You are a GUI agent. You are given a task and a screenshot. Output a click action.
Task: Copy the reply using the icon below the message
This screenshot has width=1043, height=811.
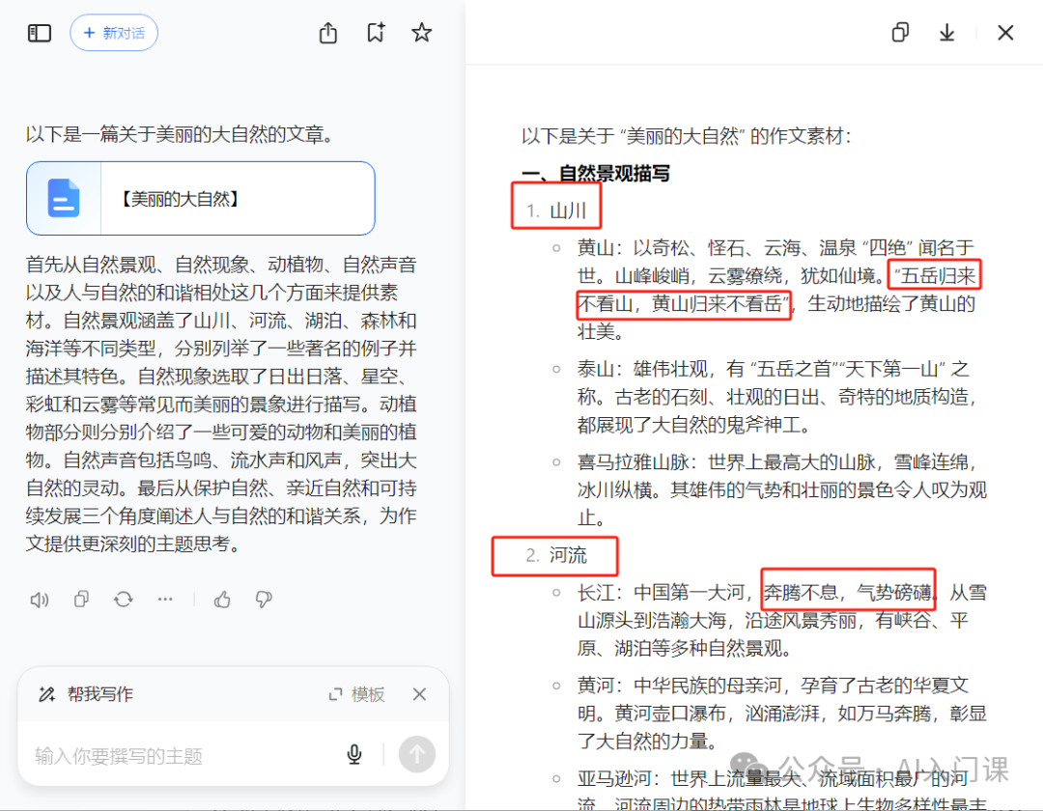pyautogui.click(x=81, y=600)
